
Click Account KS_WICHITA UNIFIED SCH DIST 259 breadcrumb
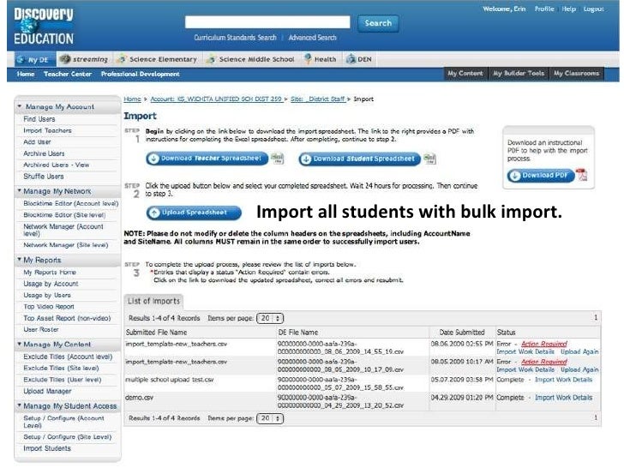coord(217,99)
